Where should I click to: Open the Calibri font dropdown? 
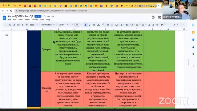(x=63, y=25)
